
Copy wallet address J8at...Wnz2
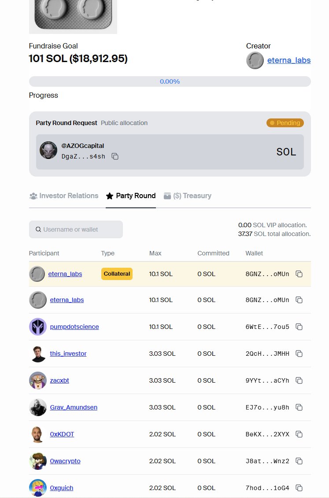[299, 461]
